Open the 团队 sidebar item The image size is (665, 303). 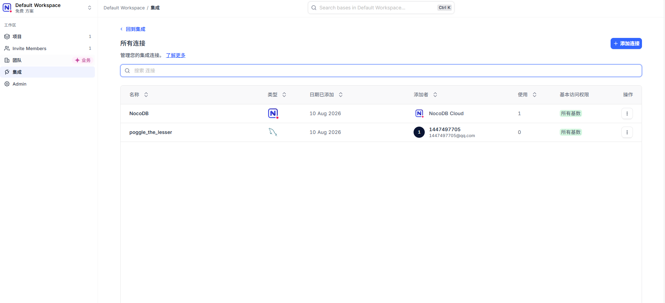(x=47, y=60)
